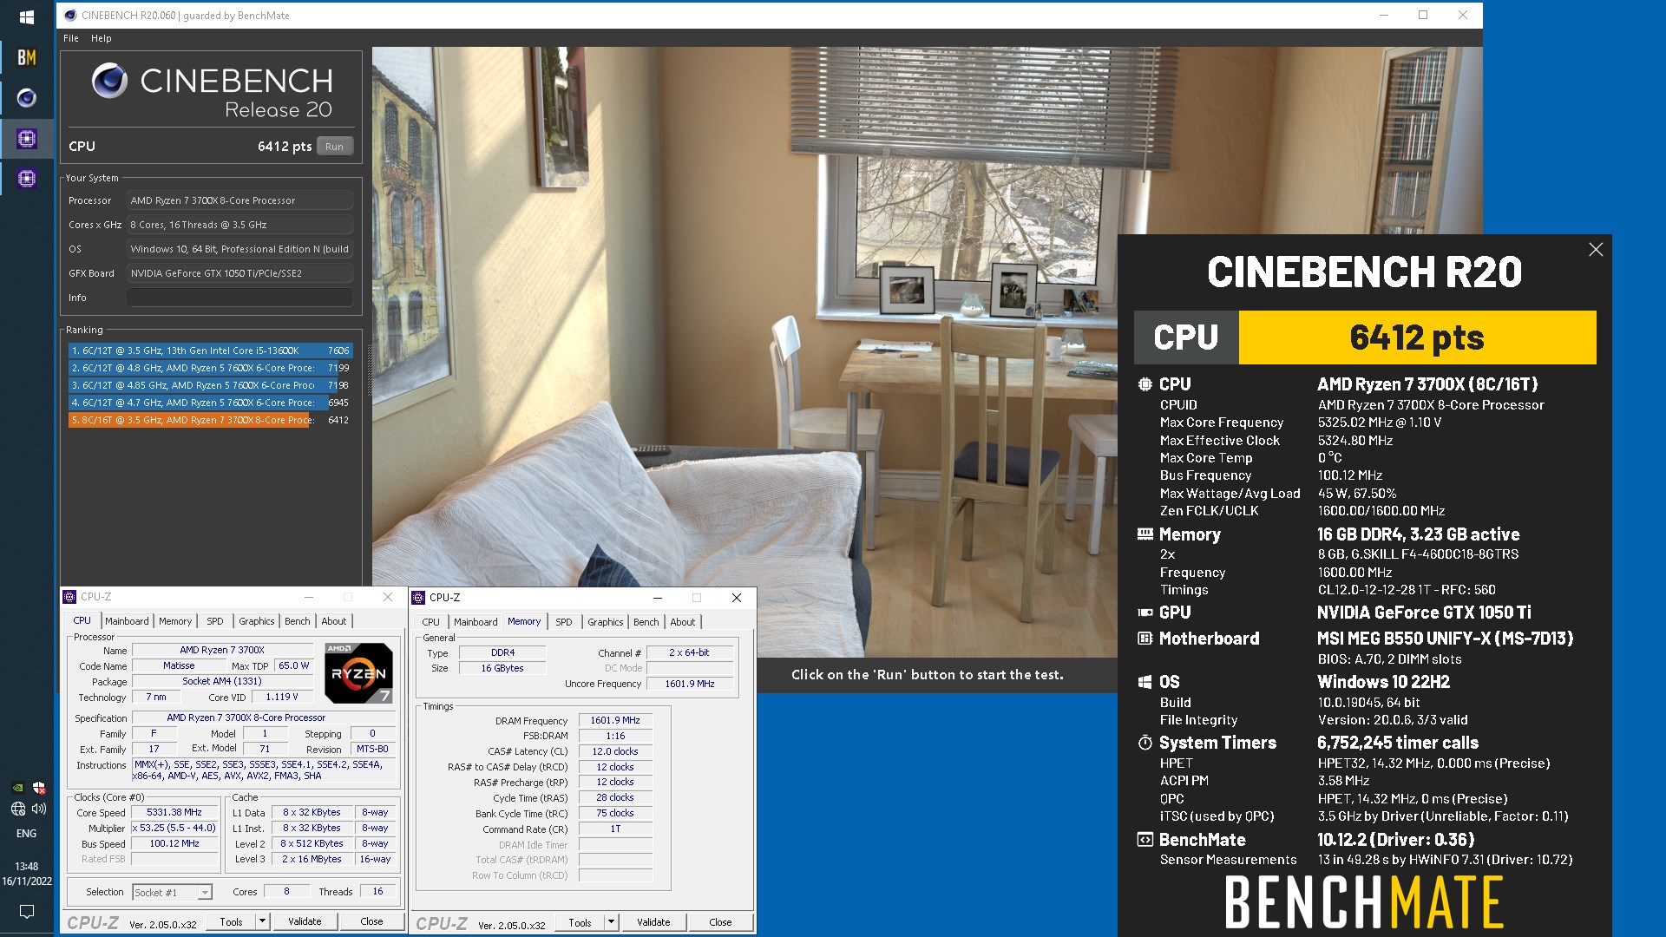Click the Motherboard icon in BenchMate panel
Screen dimensions: 1666x937
1145,639
